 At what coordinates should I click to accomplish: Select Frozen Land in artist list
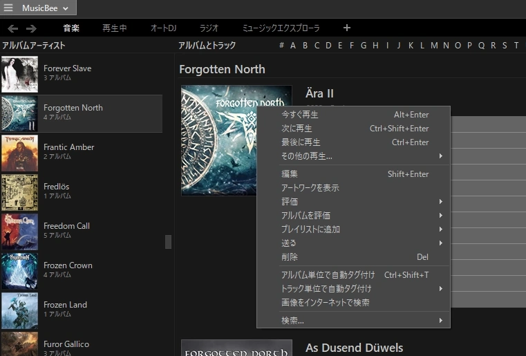[x=65, y=305]
